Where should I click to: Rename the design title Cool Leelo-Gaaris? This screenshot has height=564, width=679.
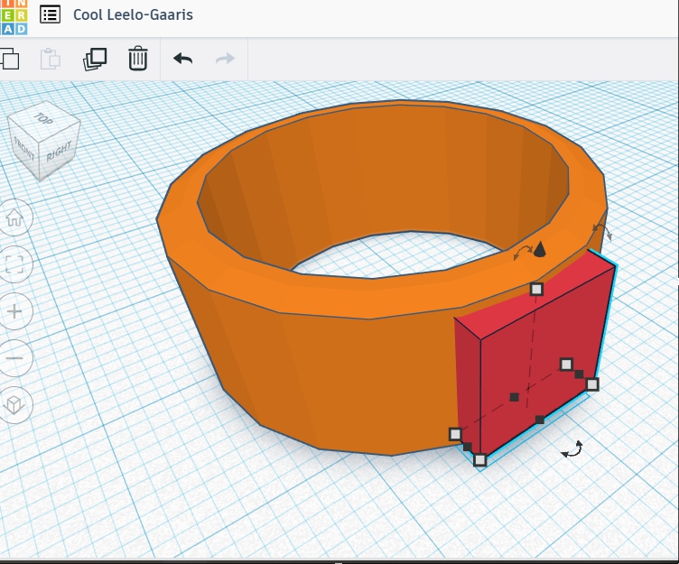click(x=133, y=15)
